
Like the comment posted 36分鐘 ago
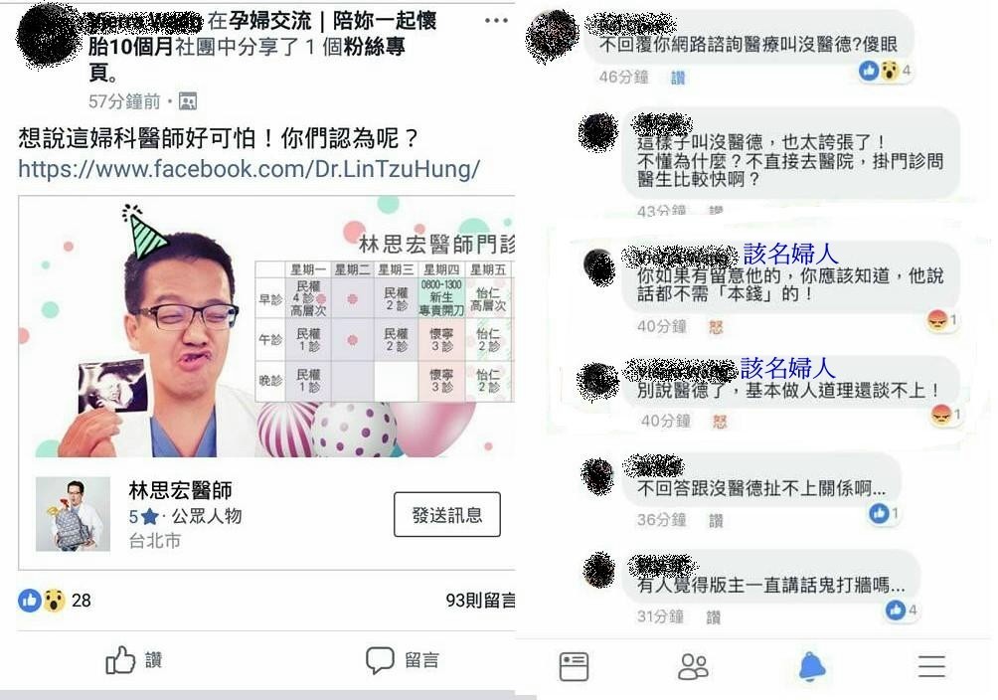click(716, 521)
